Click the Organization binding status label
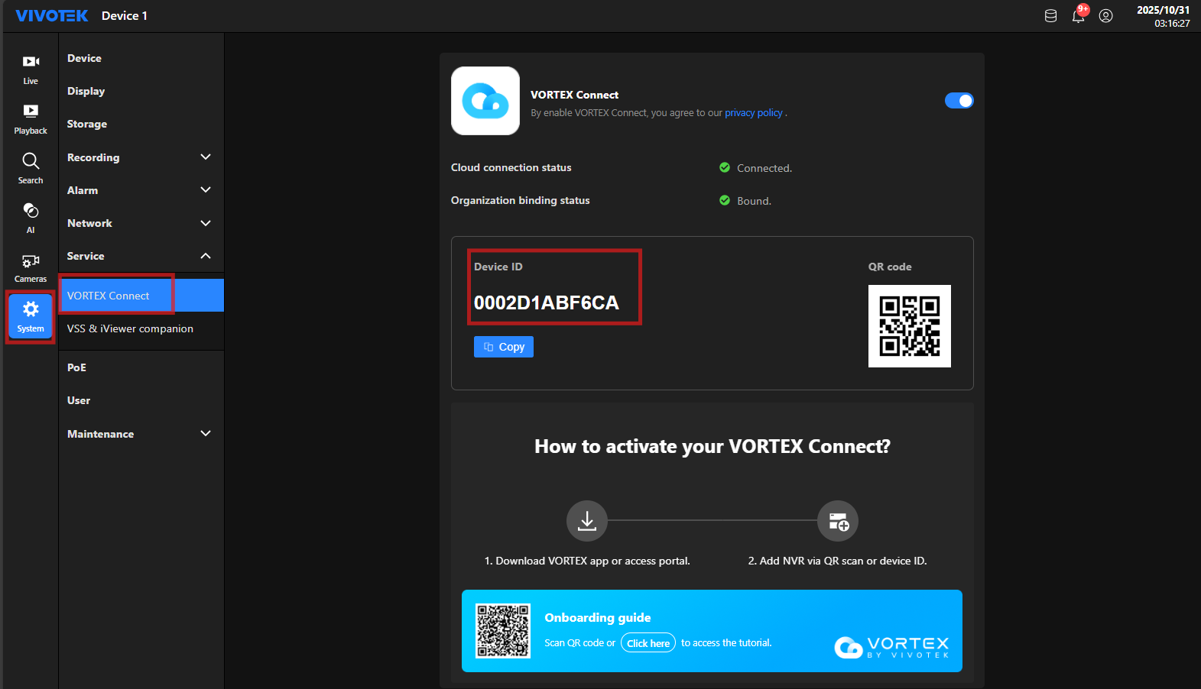Image resolution: width=1201 pixels, height=689 pixels. (521, 200)
